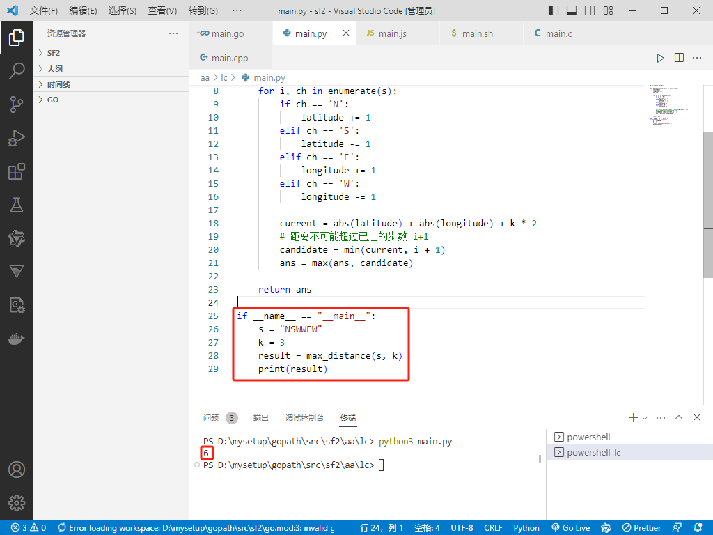Click breadcrumb lc folder
This screenshot has width=713, height=535.
[x=224, y=78]
